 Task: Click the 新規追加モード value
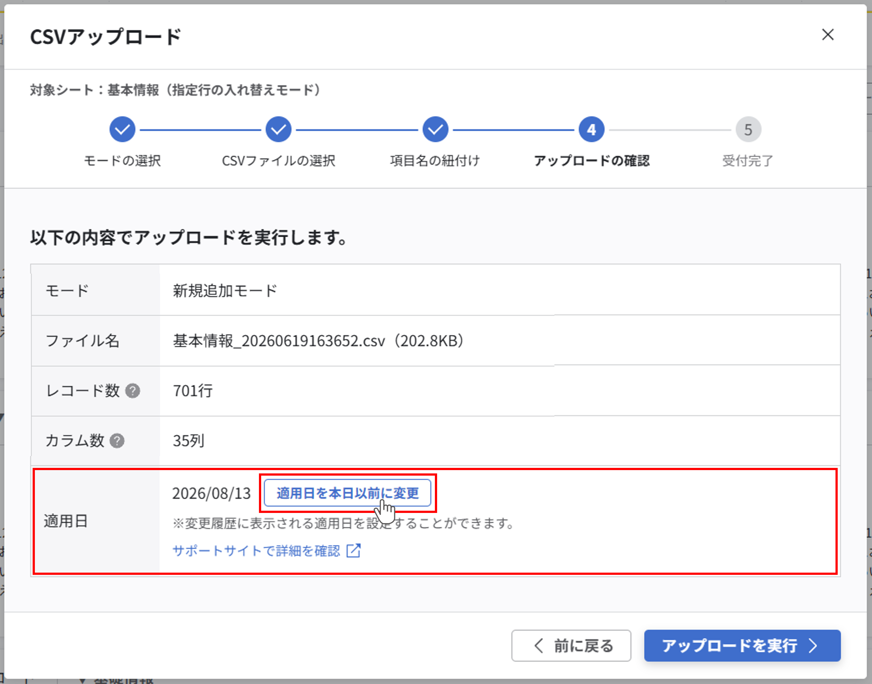[225, 290]
